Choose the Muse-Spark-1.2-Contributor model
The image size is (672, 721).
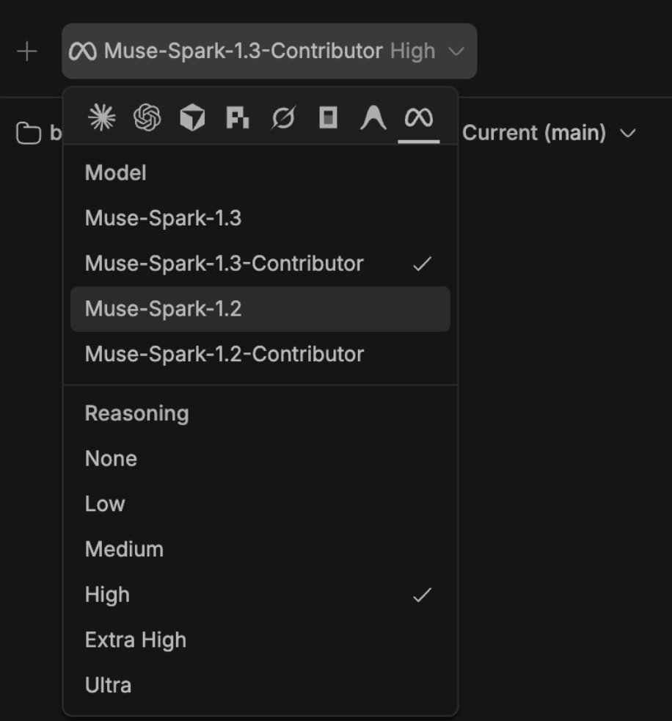coord(260,354)
